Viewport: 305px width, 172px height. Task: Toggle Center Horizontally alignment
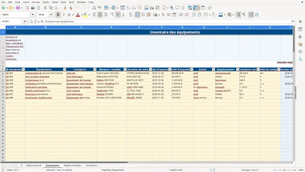pyautogui.click(x=100, y=15)
